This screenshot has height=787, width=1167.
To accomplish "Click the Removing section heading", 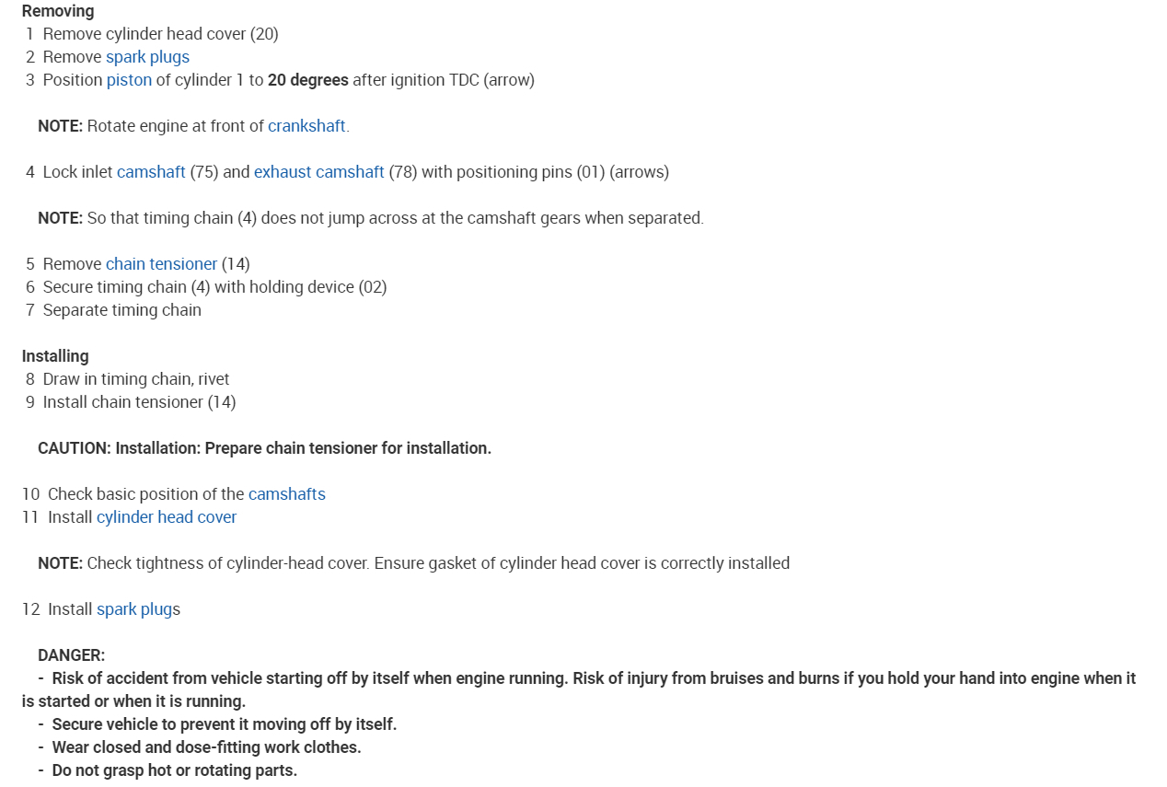I will pyautogui.click(x=58, y=11).
